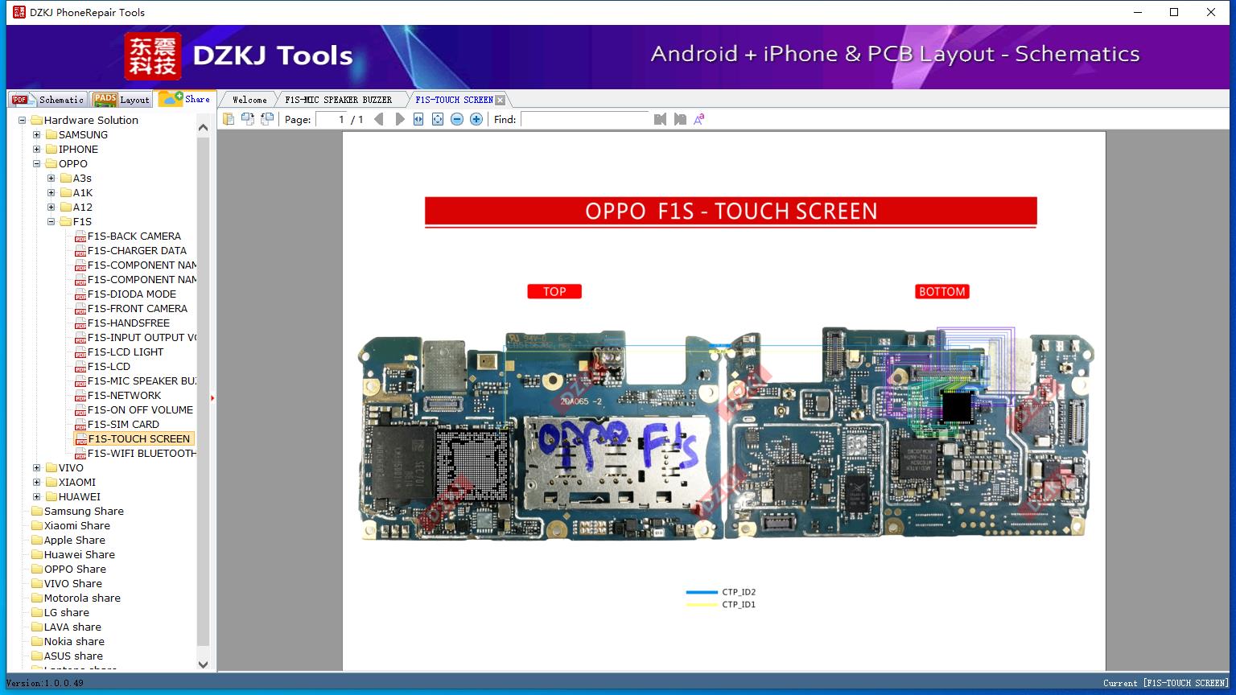
Task: Go to the previous page arrow
Action: tap(379, 119)
